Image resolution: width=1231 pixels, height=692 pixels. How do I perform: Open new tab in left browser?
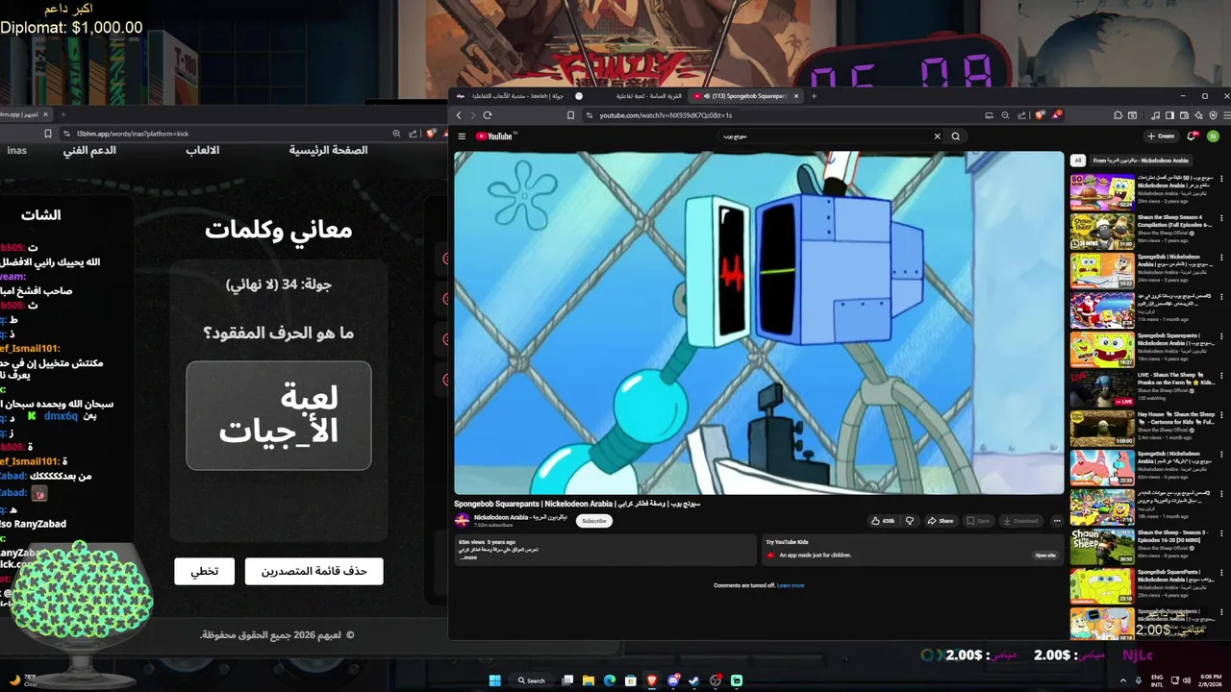pyautogui.click(x=63, y=114)
